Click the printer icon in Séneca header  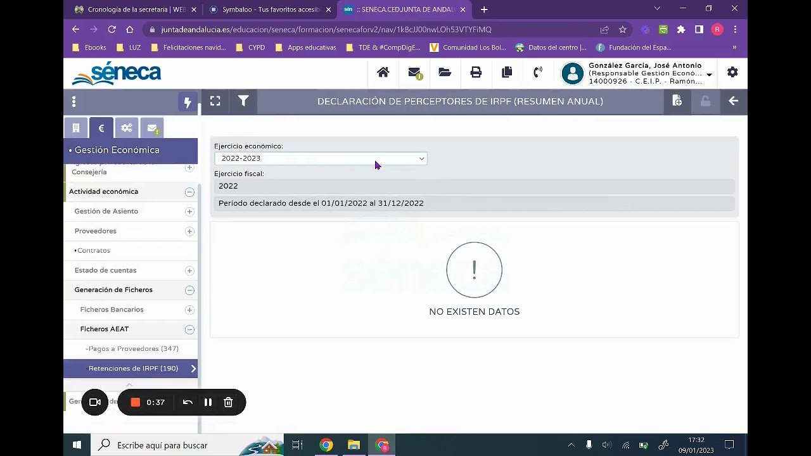tap(476, 72)
